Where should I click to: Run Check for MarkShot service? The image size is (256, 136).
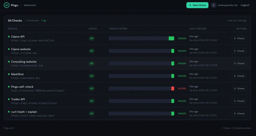pyautogui.click(x=239, y=76)
